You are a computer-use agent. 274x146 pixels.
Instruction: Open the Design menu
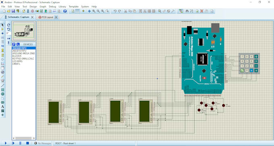click(33, 6)
